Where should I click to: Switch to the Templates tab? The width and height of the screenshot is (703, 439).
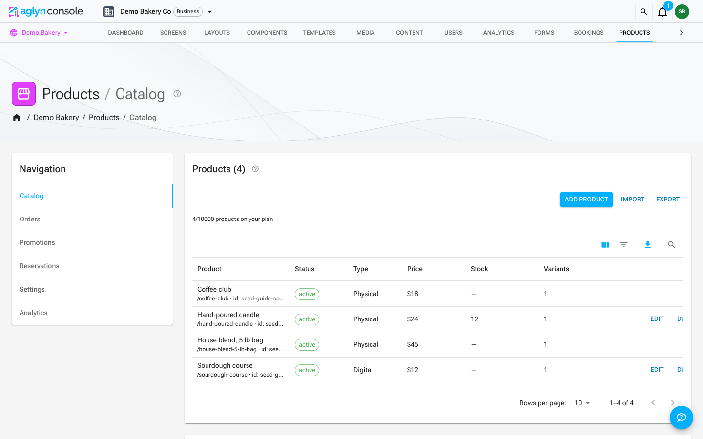click(319, 33)
